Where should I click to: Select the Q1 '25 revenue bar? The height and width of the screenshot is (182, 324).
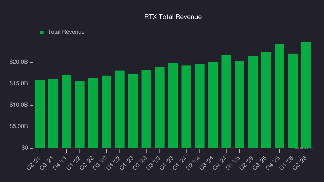tap(239, 105)
